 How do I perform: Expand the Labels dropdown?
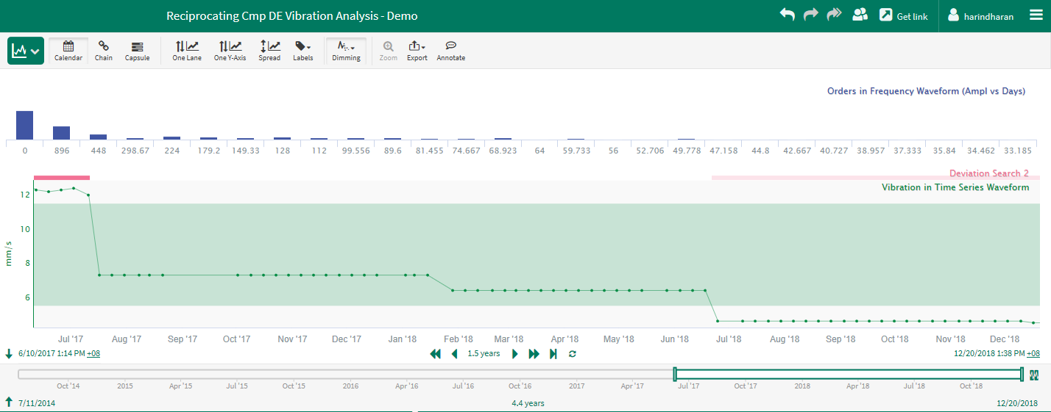(302, 50)
